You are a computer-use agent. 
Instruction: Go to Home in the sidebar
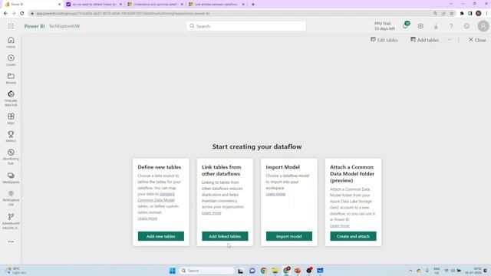tap(11, 42)
